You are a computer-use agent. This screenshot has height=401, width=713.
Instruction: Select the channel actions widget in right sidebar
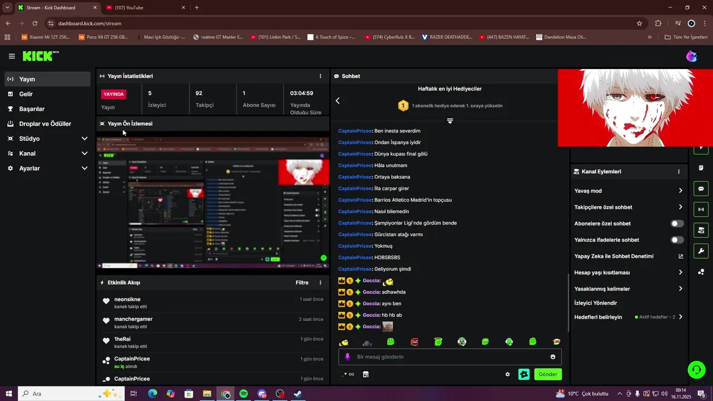click(x=701, y=230)
